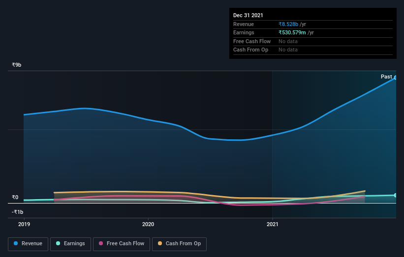Click the -₹1b y-axis label
The height and width of the screenshot is (257, 404).
coord(18,212)
